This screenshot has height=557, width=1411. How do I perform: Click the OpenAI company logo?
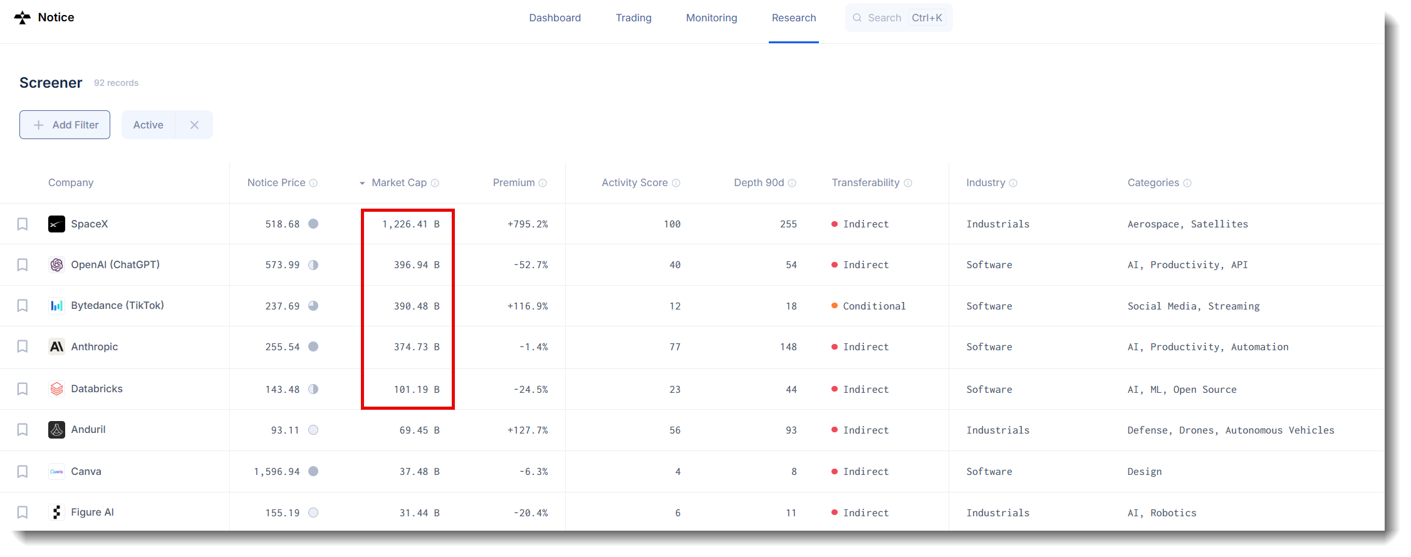pos(56,264)
